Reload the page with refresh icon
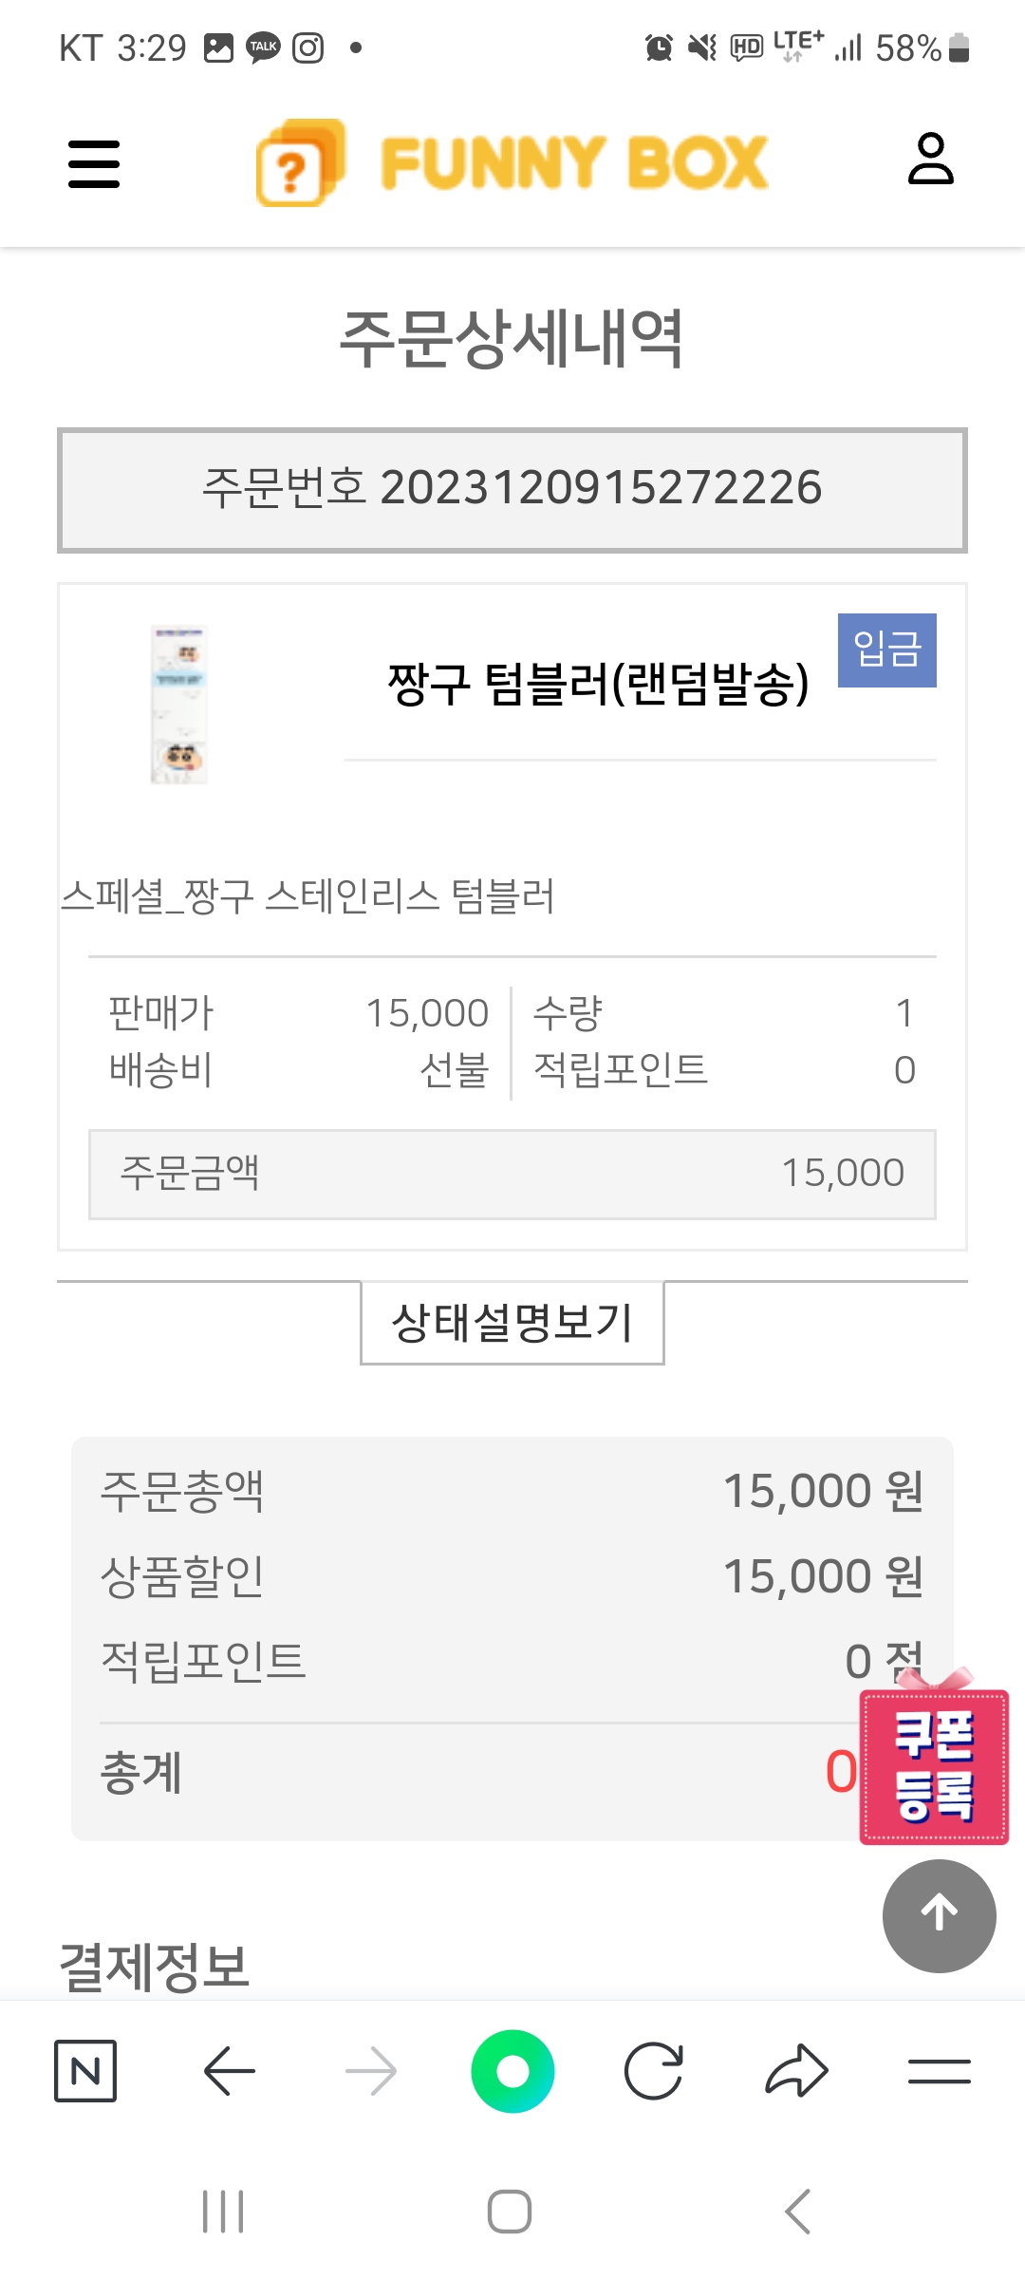The width and height of the screenshot is (1025, 2279). (x=654, y=2070)
